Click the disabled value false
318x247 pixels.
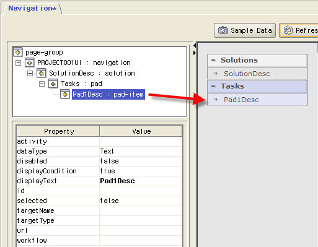click(x=141, y=161)
